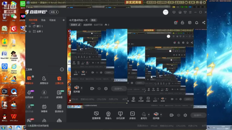This screenshot has width=232, height=130.
Task: Click the live preview canvas
Action: click(137, 68)
